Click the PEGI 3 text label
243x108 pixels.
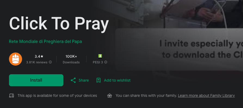(98, 62)
